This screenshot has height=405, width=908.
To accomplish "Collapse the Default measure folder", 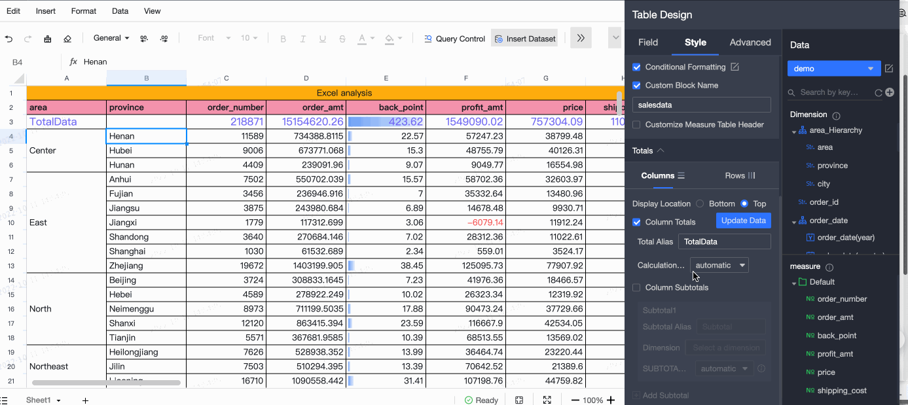I will pyautogui.click(x=794, y=283).
